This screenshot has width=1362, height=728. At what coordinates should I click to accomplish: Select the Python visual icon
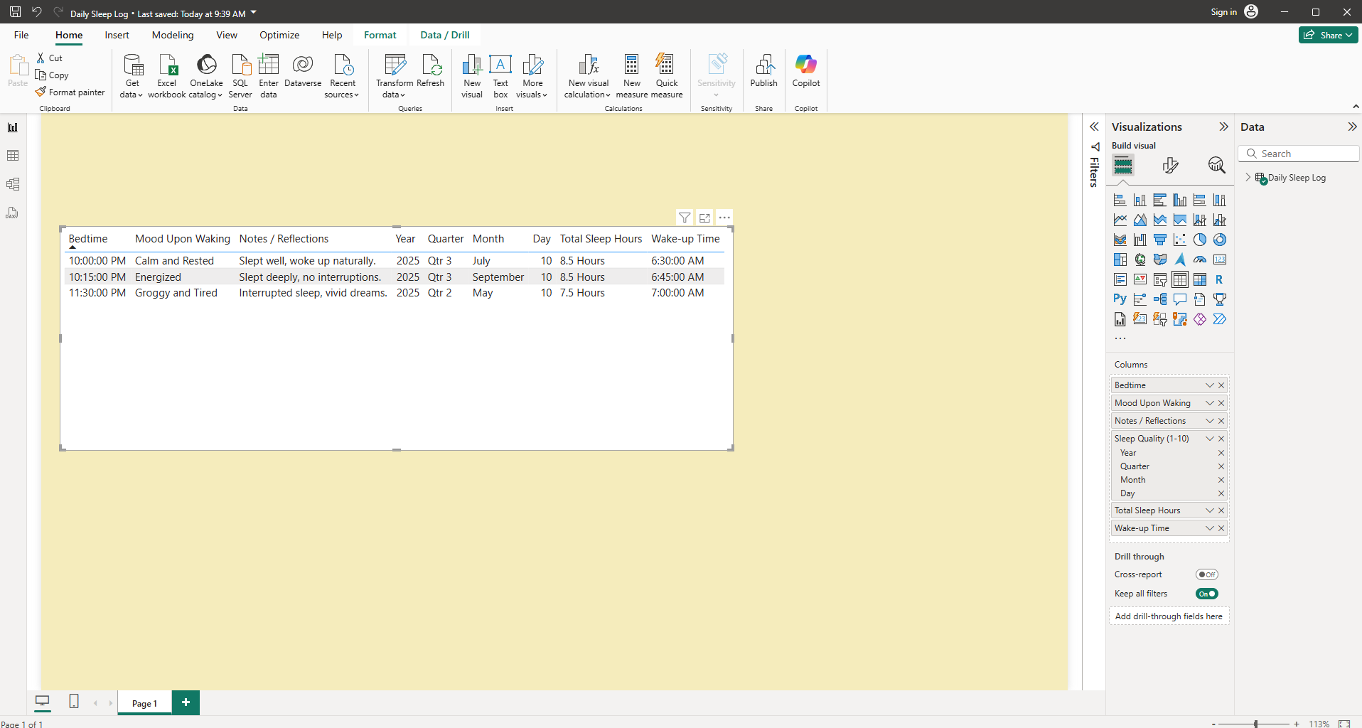point(1120,299)
